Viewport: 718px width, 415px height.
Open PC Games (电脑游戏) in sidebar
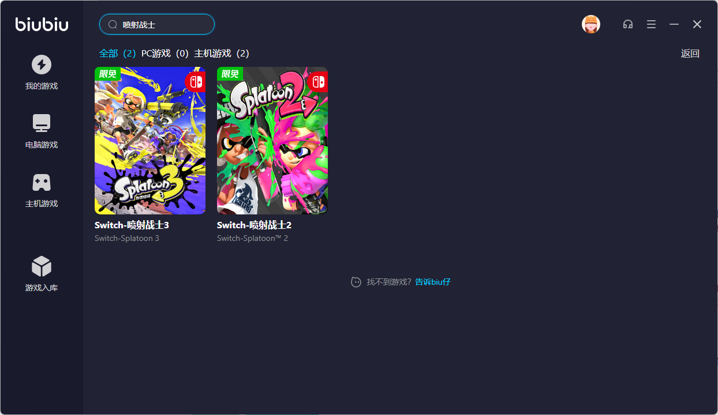(42, 131)
